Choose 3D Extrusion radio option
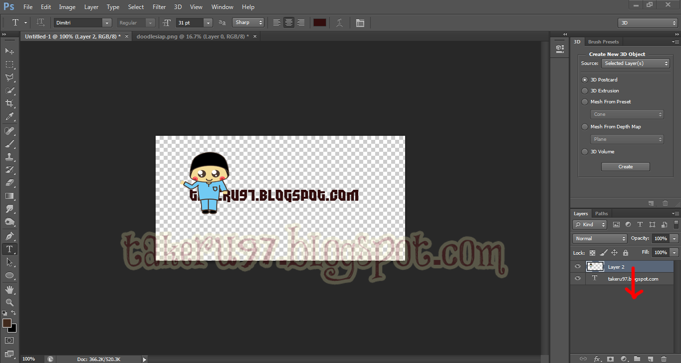This screenshot has width=681, height=363. click(x=585, y=91)
